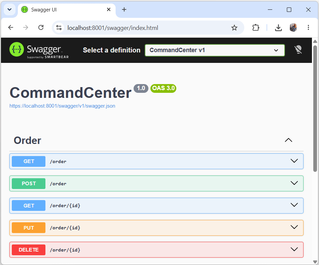Reload the Swagger UI page
Image resolution: width=319 pixels, height=265 pixels.
click(x=41, y=28)
